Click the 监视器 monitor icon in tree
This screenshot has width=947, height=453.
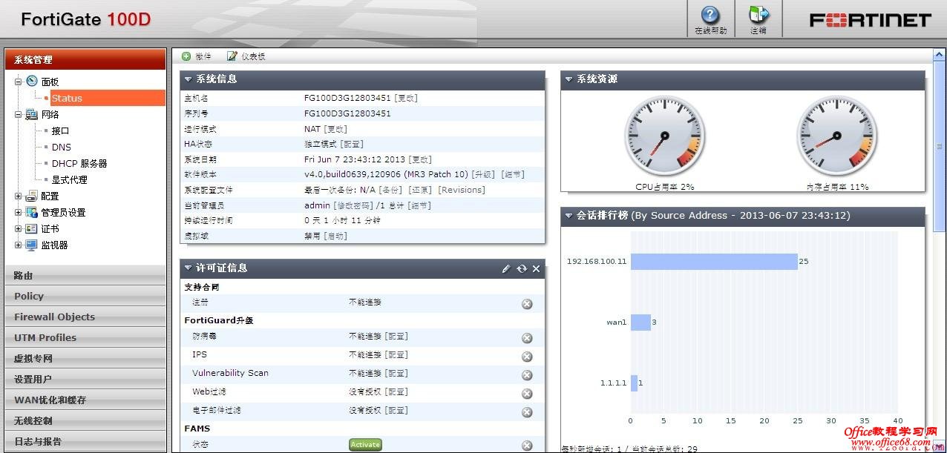click(x=32, y=245)
